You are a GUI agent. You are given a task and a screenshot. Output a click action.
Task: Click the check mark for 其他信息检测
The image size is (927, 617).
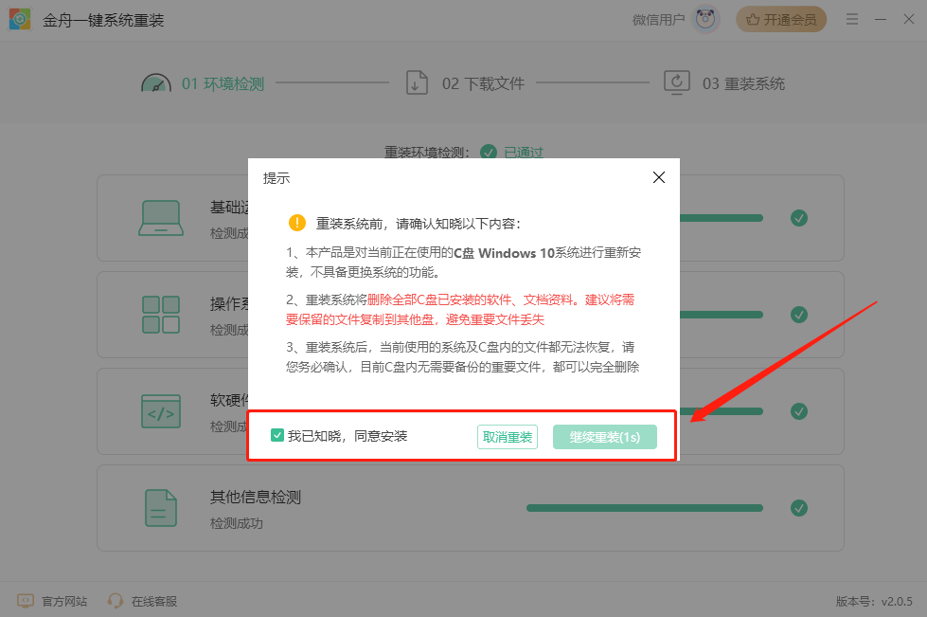coord(799,508)
